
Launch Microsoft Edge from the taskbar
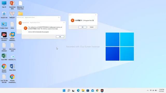(x=78, y=90)
